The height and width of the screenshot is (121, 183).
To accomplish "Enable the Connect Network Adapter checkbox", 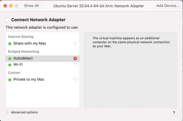I will 8,20.
